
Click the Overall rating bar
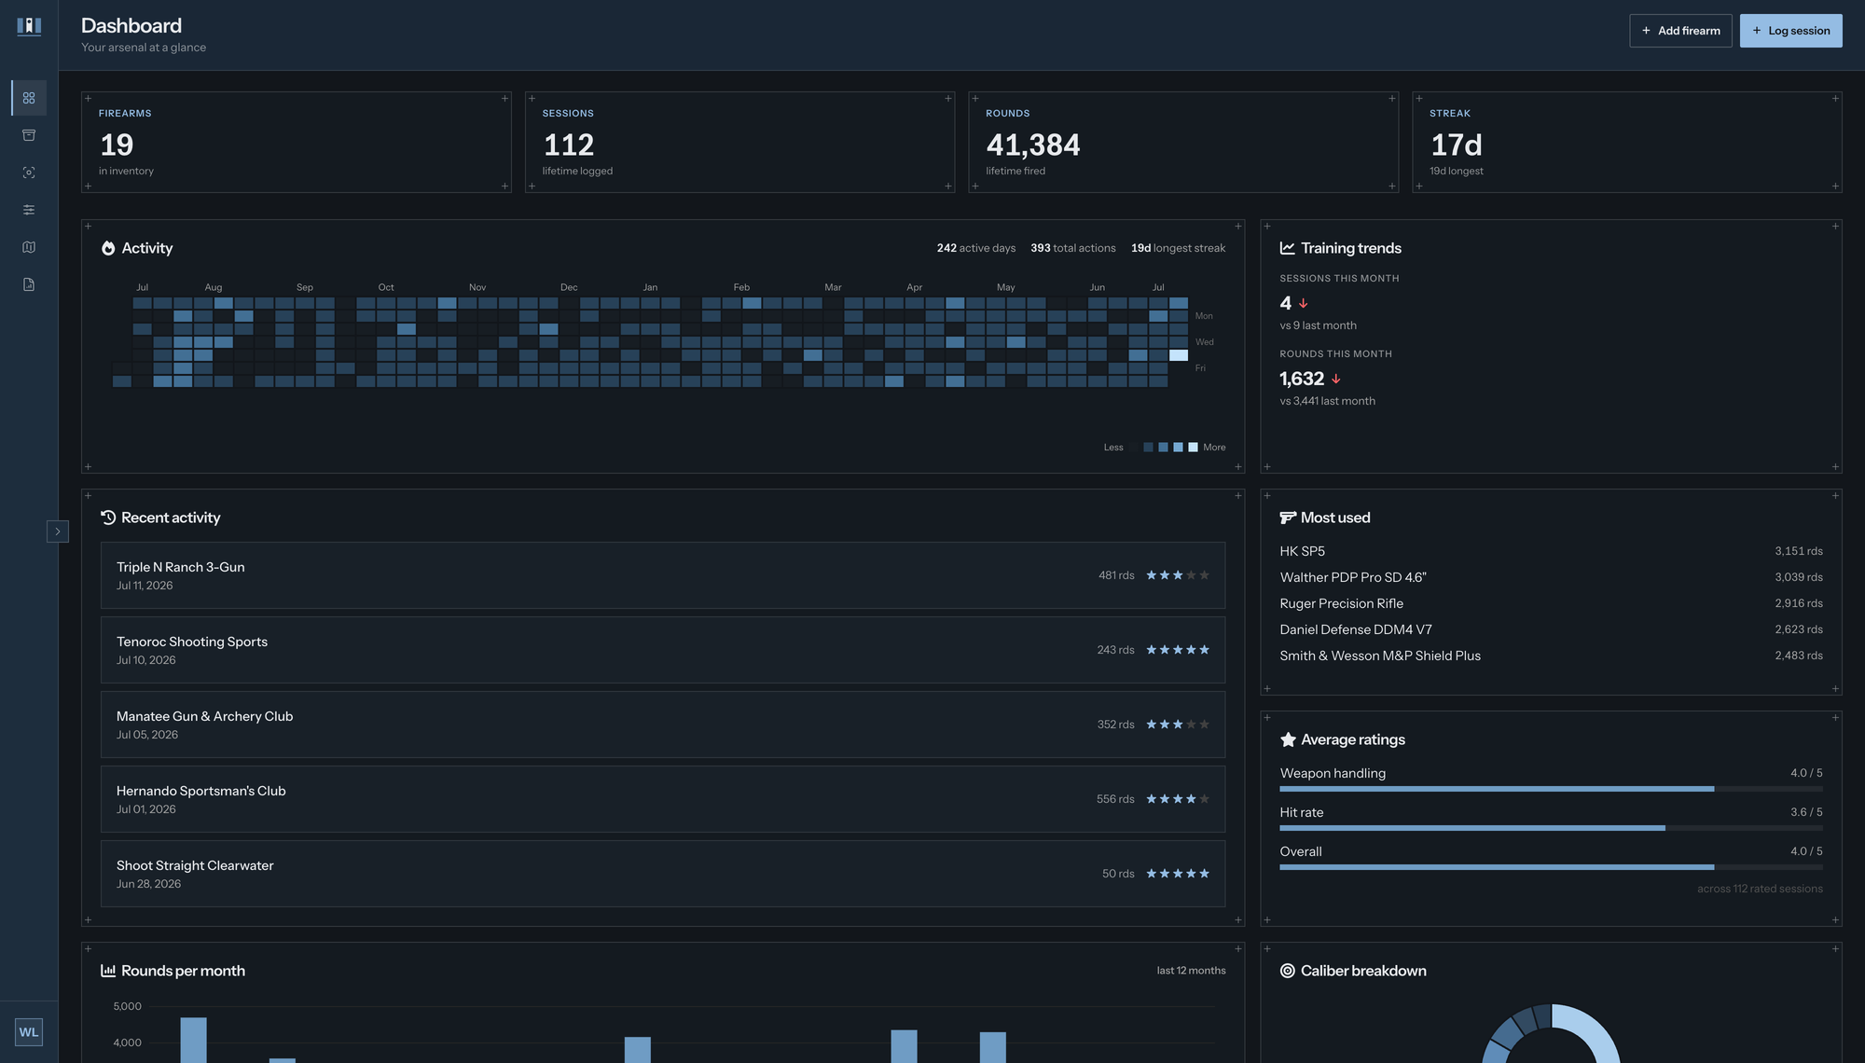pyautogui.click(x=1551, y=867)
